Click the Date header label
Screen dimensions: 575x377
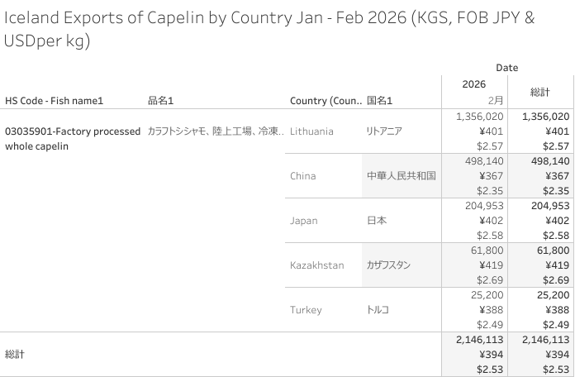(x=507, y=68)
